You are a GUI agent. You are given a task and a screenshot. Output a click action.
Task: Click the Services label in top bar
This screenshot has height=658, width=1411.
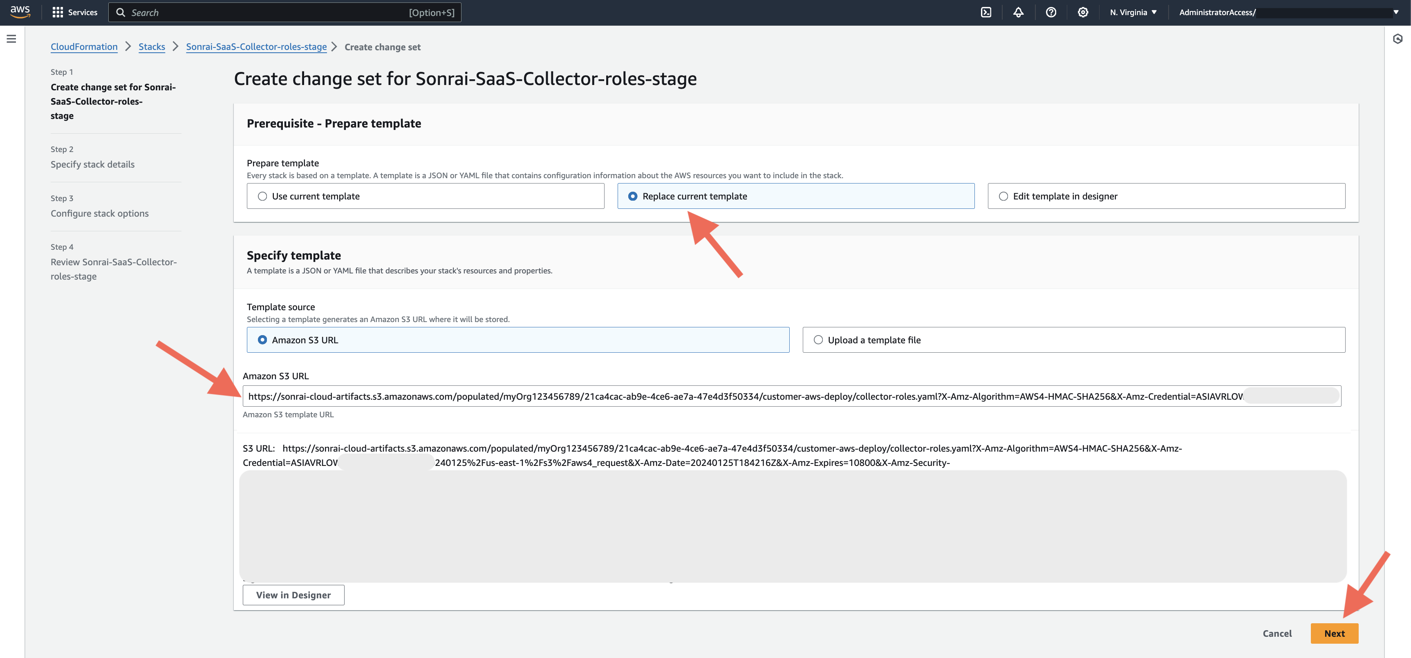coord(83,12)
